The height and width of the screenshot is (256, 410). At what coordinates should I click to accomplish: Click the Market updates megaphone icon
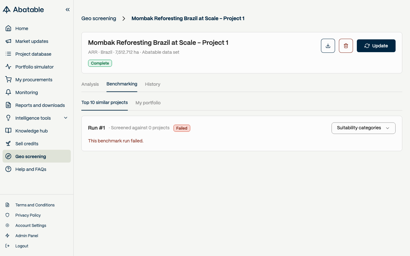(9, 41)
